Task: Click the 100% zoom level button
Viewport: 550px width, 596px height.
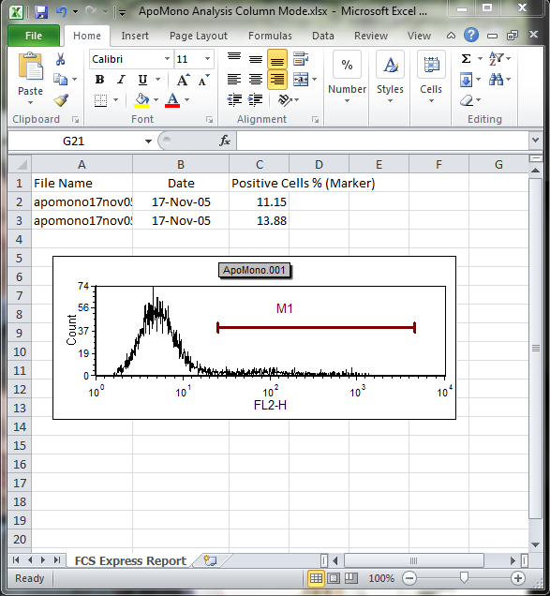Action: pos(381,578)
